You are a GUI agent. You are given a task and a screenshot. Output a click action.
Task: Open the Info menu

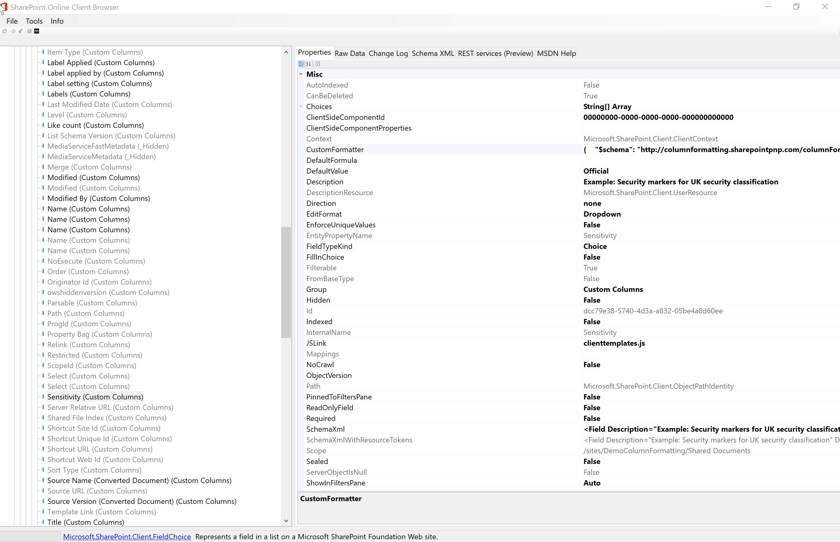(57, 21)
